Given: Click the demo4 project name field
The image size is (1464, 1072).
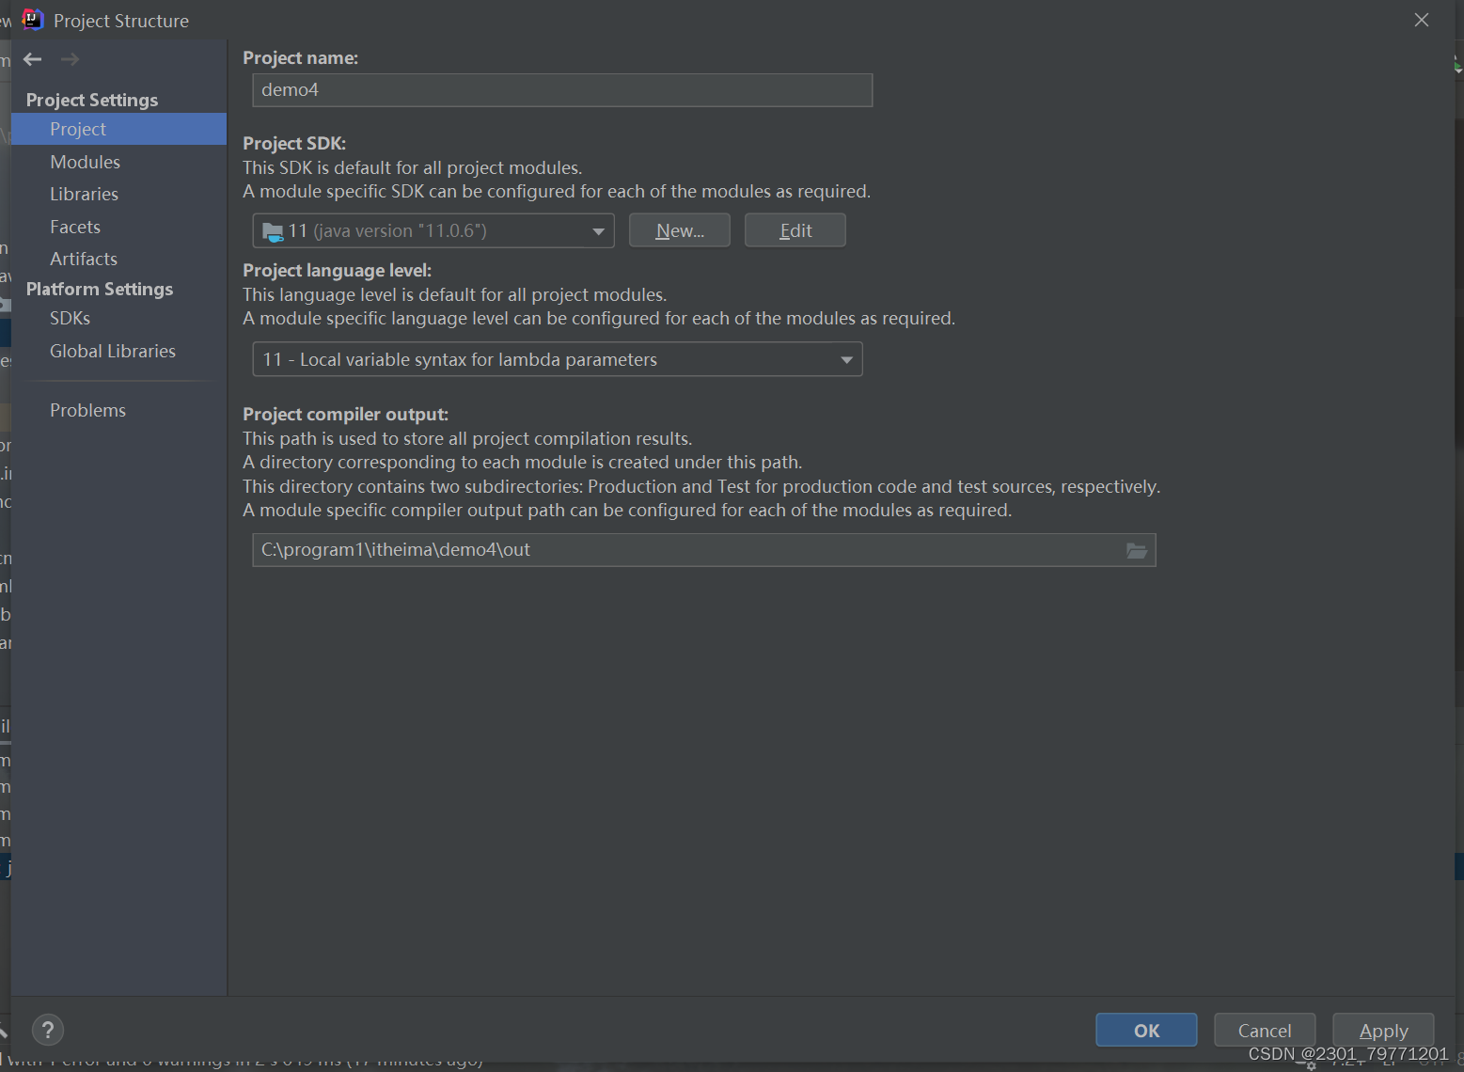Looking at the screenshot, I should click(561, 90).
